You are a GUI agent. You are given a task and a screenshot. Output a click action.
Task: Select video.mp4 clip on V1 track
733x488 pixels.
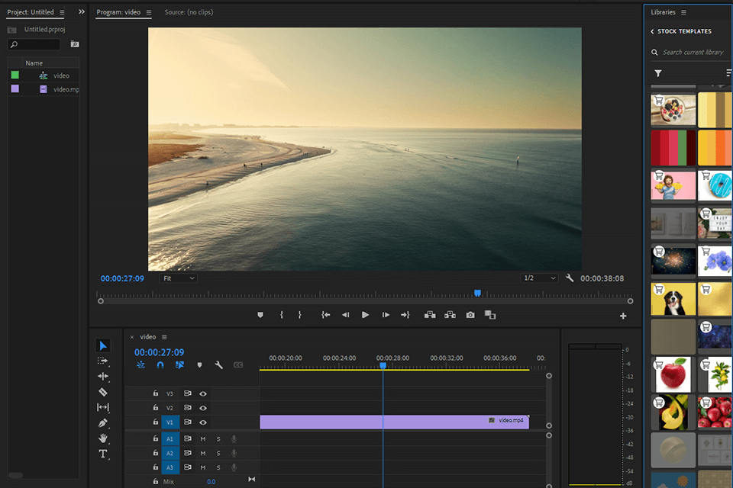coord(395,422)
